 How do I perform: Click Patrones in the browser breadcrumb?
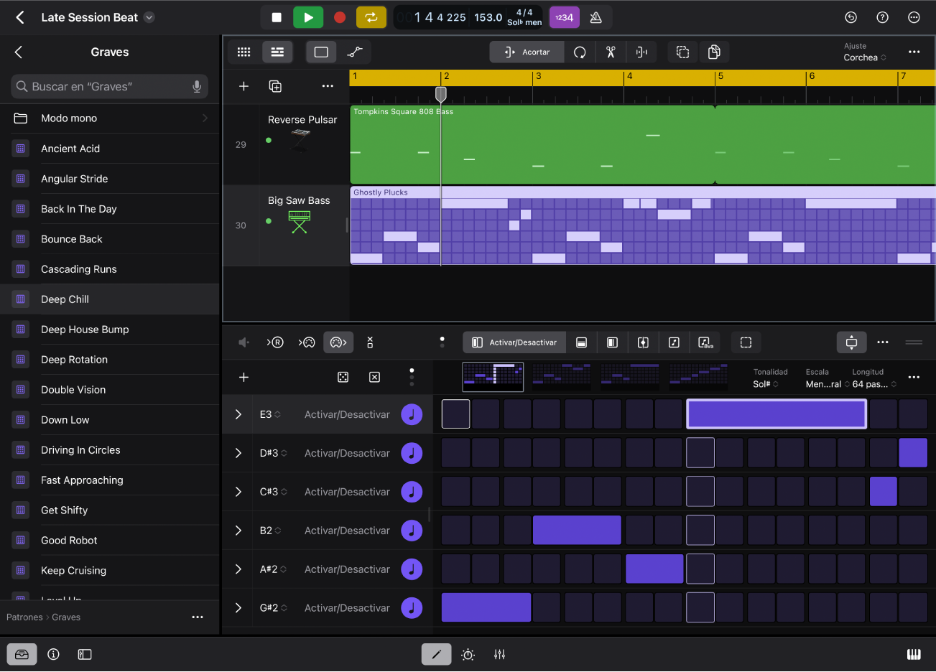24,617
